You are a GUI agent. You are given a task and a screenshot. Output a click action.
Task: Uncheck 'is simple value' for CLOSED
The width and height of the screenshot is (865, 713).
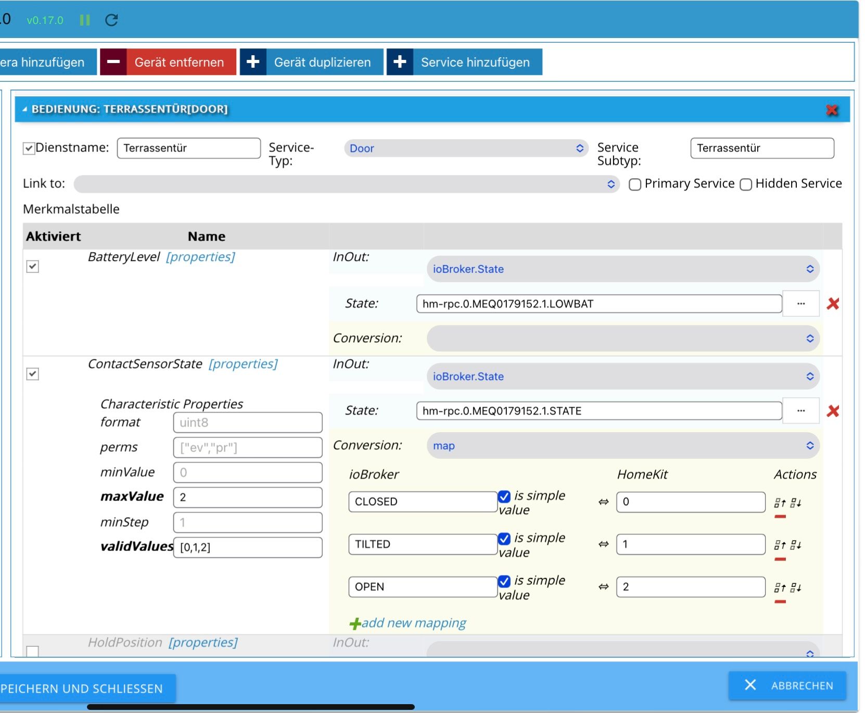click(x=504, y=496)
